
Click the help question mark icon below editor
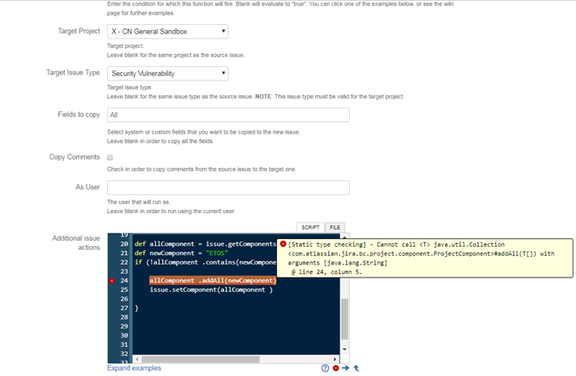point(325,368)
